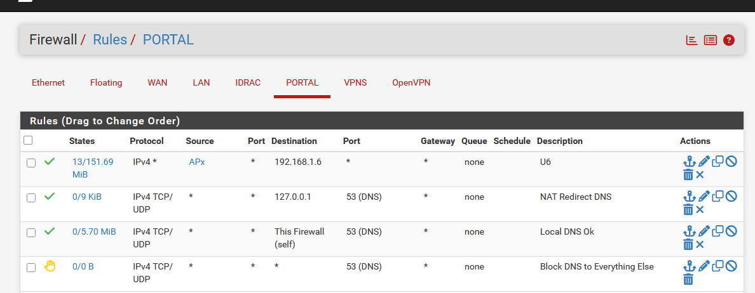Image resolution: width=755 pixels, height=293 pixels.
Task: Kill states with X icon on NAT Redirect DNS rule
Action: point(700,209)
